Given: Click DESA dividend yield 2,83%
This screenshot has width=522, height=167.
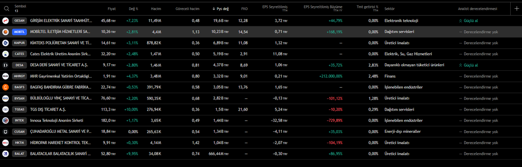Looking at the screenshot, I should coord(373,65).
